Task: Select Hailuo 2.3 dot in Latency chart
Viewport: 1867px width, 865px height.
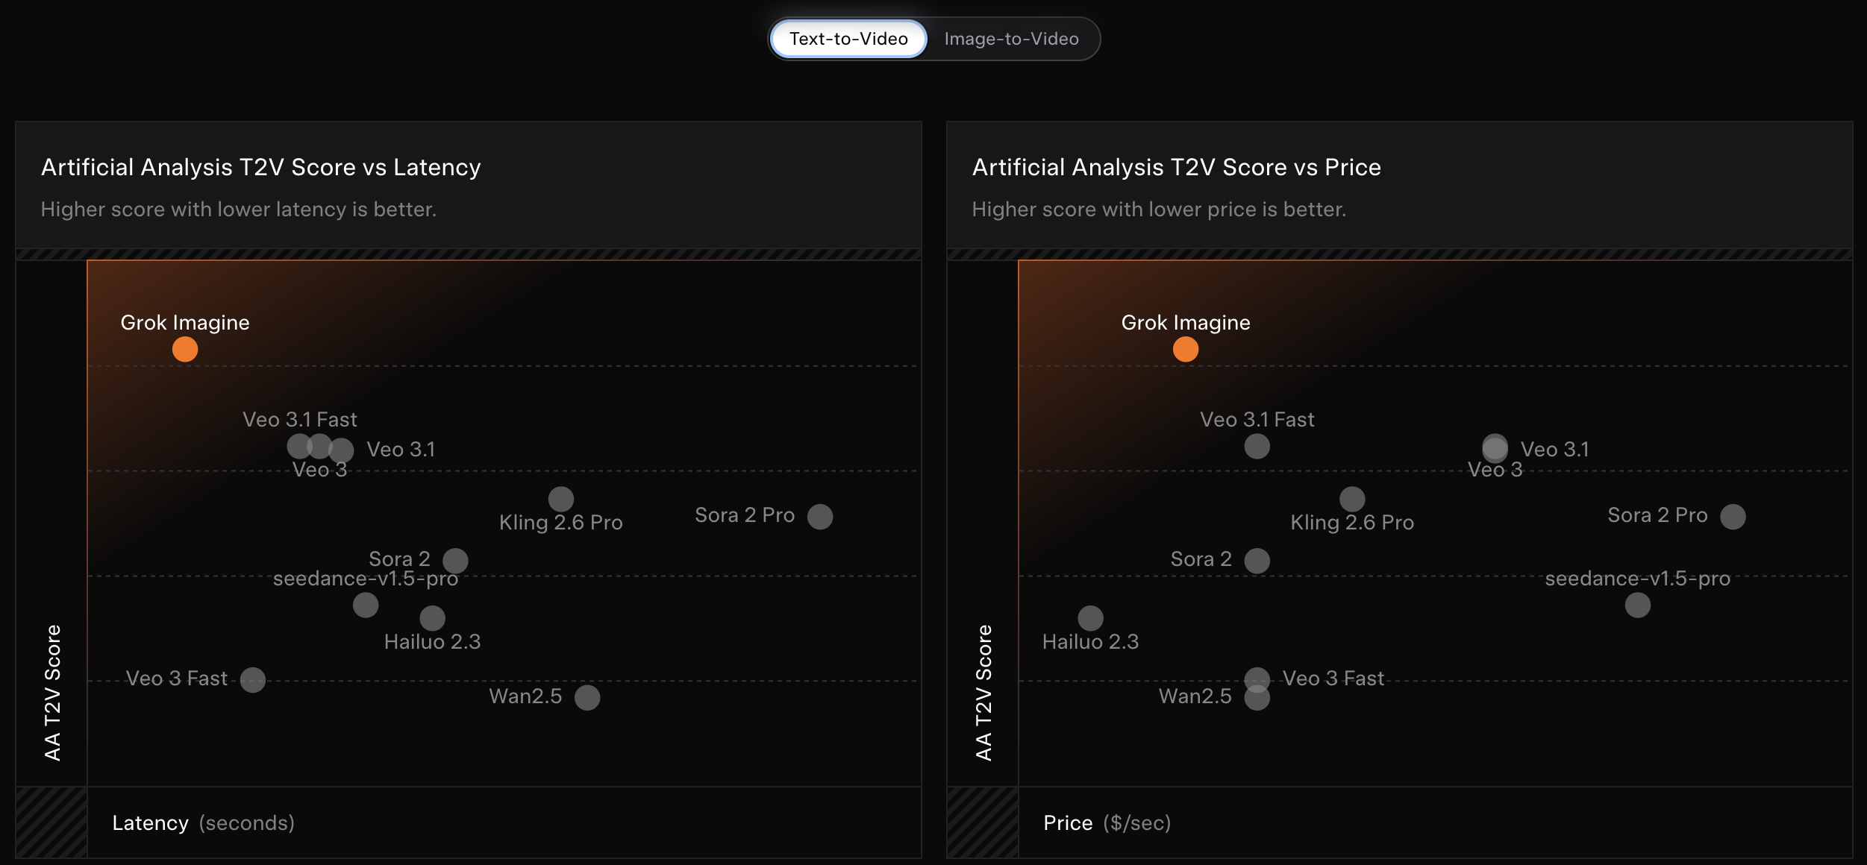Action: click(433, 617)
